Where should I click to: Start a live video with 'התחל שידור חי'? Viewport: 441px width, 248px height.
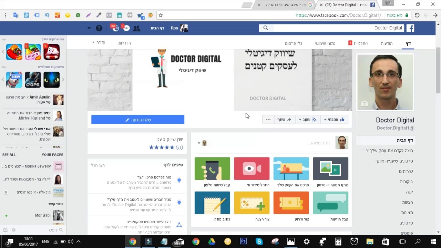252,172
